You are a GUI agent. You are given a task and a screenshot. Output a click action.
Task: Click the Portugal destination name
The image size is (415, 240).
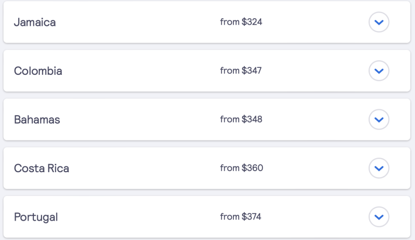pyautogui.click(x=36, y=217)
